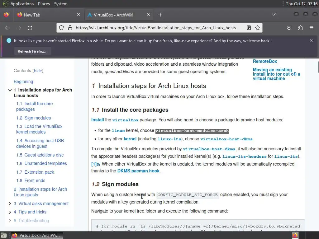The image size is (319, 239).
Task: Jump to 1.8 Front-ends
Action: [x=31, y=180]
